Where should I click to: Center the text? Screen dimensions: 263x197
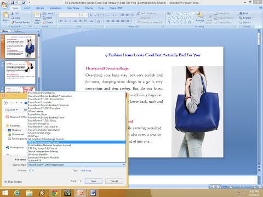point(113,21)
